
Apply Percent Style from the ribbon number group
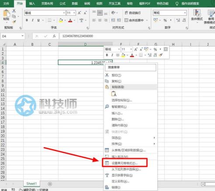click(165, 20)
